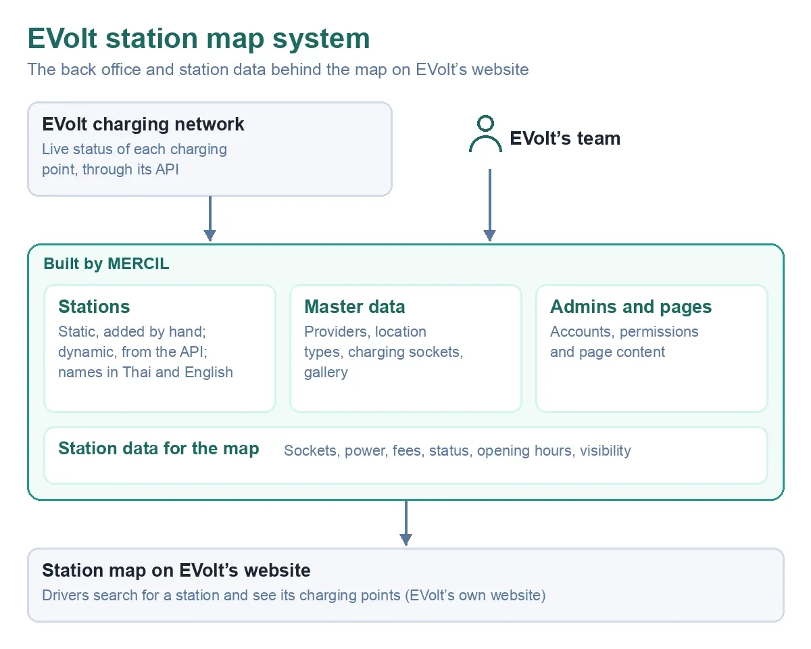Click the 'EVolt charging network' heading
The height and width of the screenshot is (649, 811).
(x=143, y=124)
